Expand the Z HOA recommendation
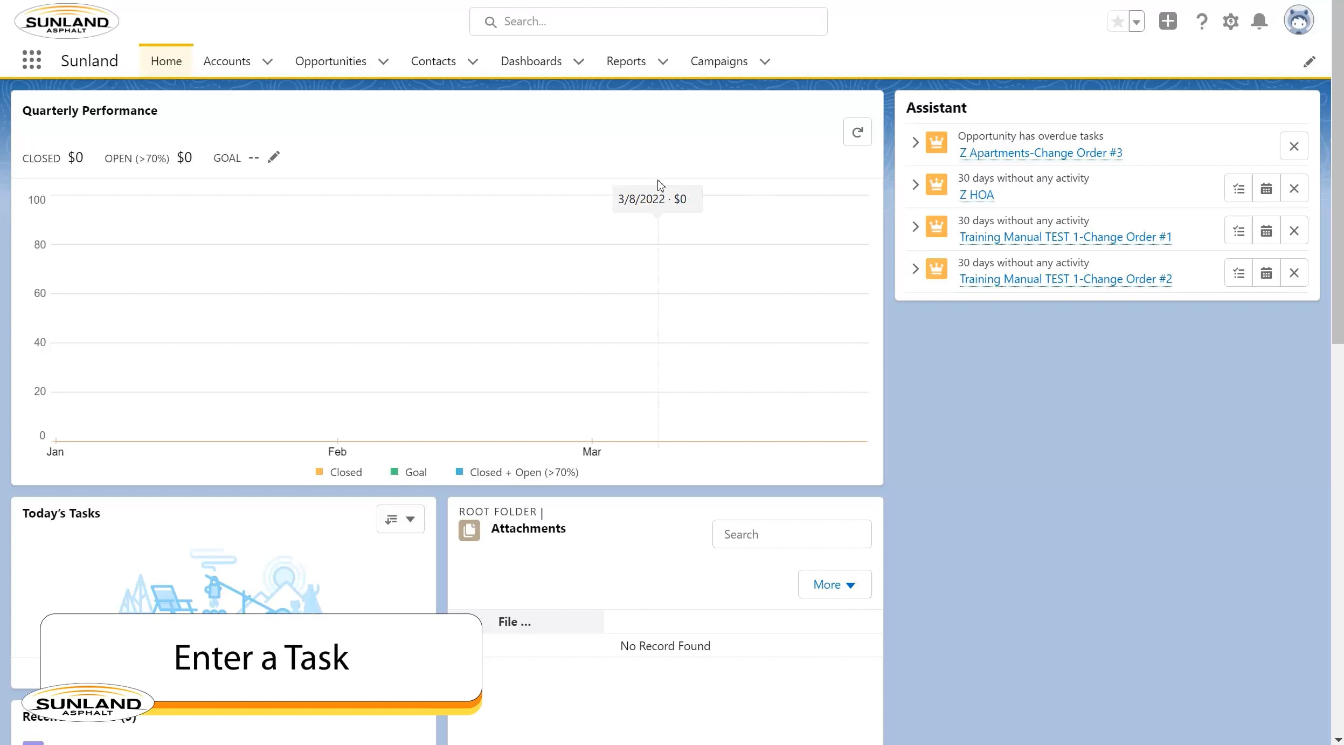Image resolution: width=1344 pixels, height=745 pixels. (915, 184)
